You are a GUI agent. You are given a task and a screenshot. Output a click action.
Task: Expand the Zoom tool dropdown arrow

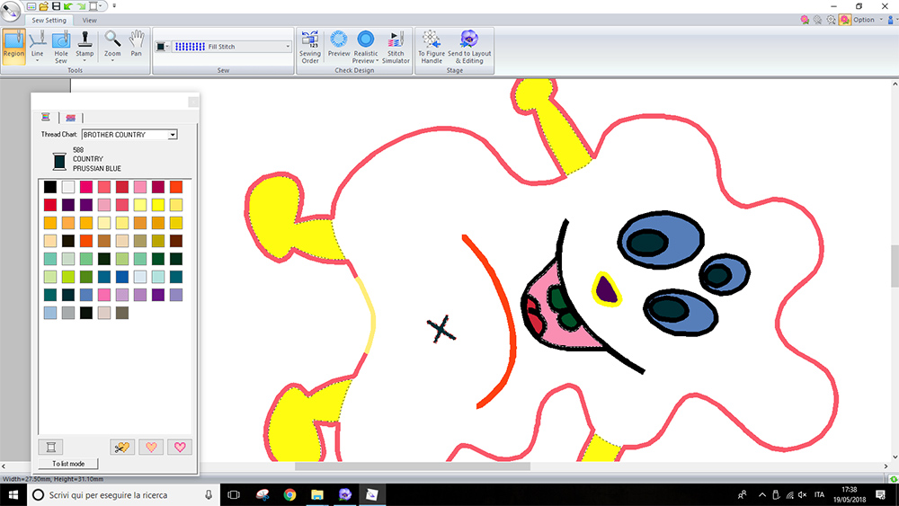coord(112,61)
